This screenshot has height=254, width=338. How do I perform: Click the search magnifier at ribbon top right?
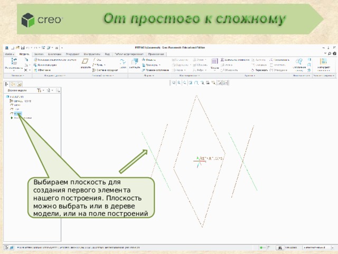pos(330,53)
